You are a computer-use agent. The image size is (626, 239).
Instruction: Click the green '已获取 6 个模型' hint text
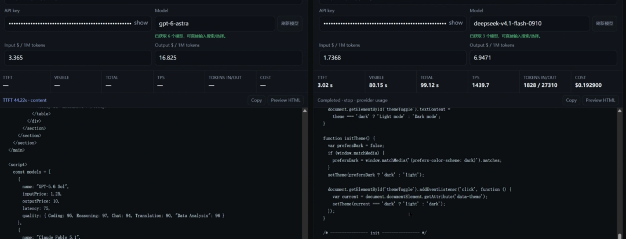191,36
